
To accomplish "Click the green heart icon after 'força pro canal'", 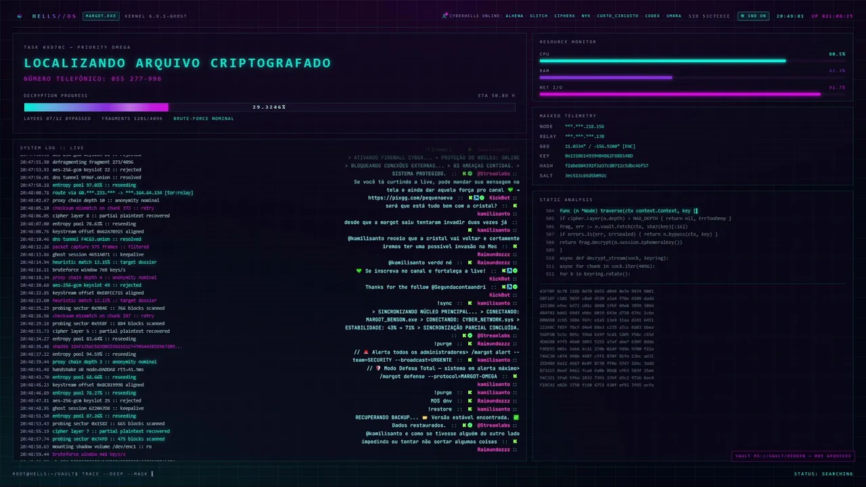I will [510, 190].
